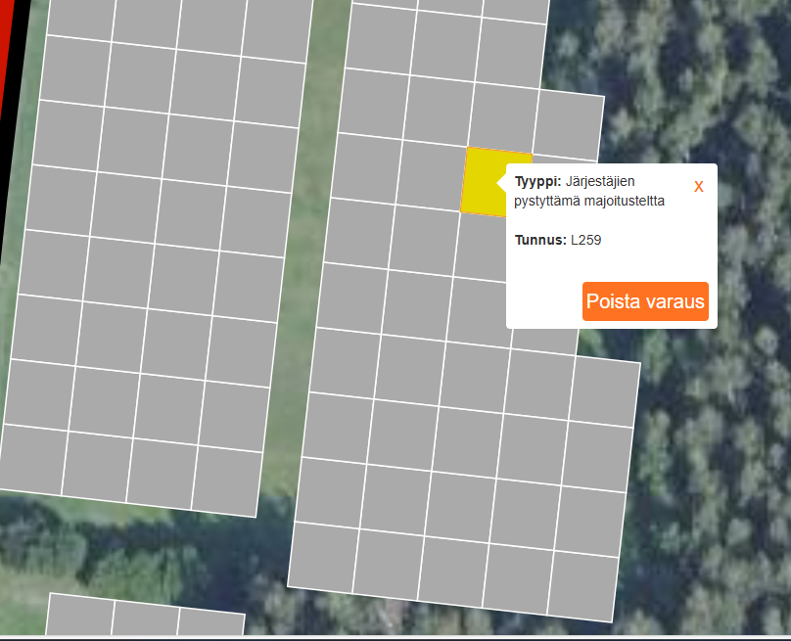Screen dimensions: 791x641
Task: Click the gray plot directly below the yellow plot
Action: pyautogui.click(x=485, y=245)
